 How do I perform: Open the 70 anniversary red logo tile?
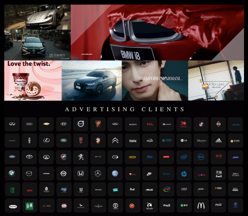click(x=184, y=124)
